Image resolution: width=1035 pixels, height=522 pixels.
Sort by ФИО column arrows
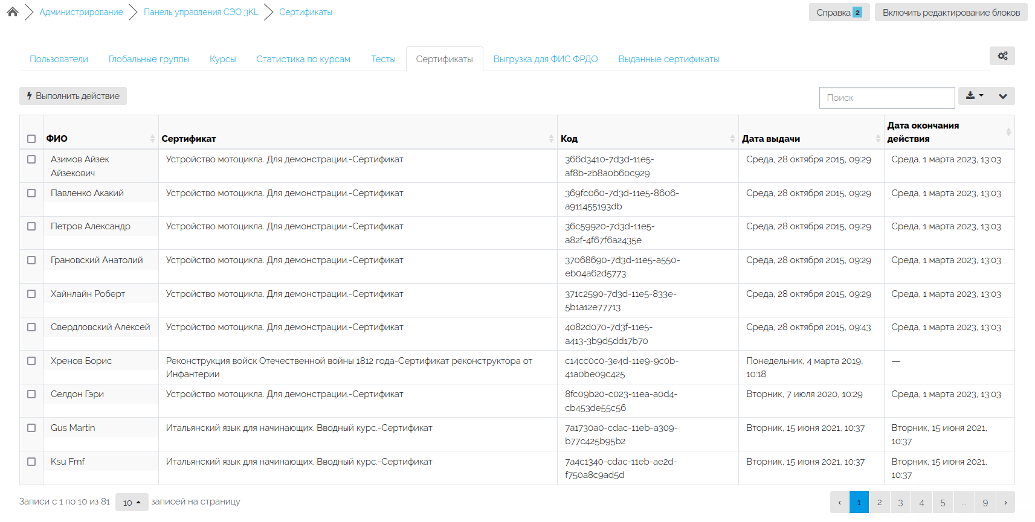coord(152,139)
